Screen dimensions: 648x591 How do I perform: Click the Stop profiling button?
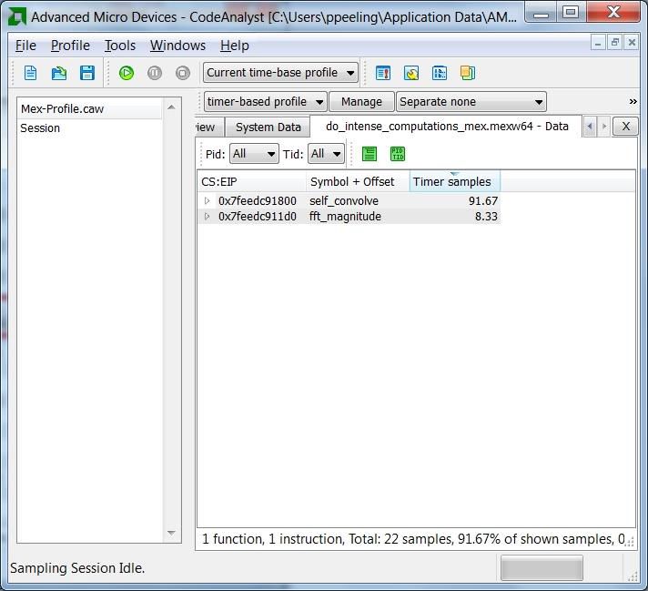coord(183,73)
